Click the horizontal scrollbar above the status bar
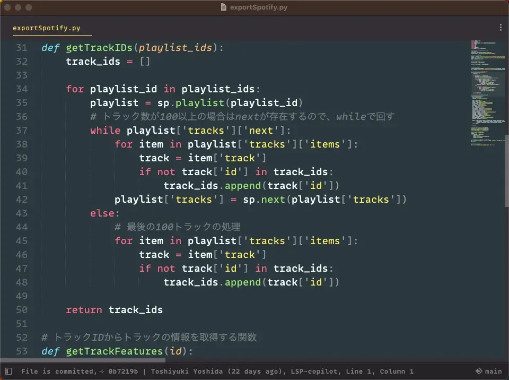Screen dimensions: 509x380 click(85, 360)
